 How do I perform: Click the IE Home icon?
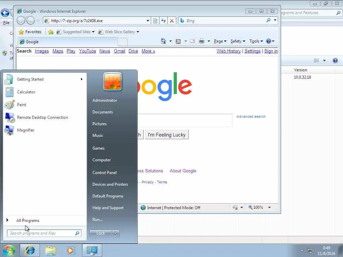click(163, 41)
